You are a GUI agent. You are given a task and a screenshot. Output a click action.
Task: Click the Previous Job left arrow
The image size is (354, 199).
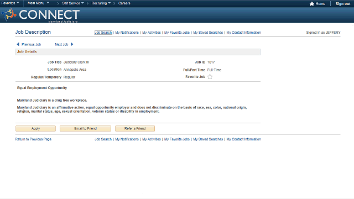tap(18, 44)
